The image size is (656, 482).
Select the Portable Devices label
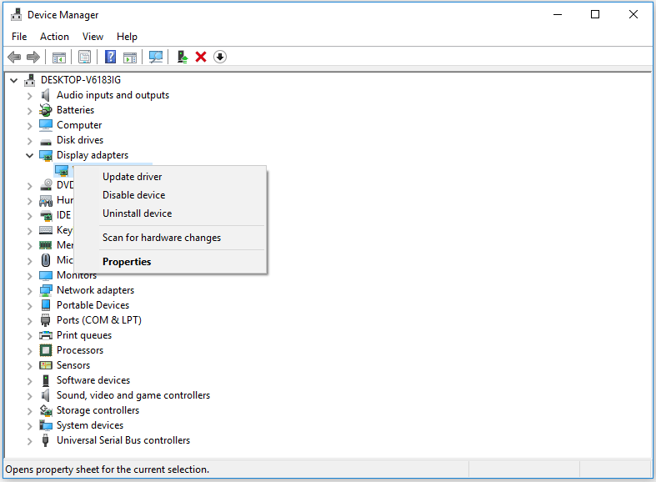point(93,305)
